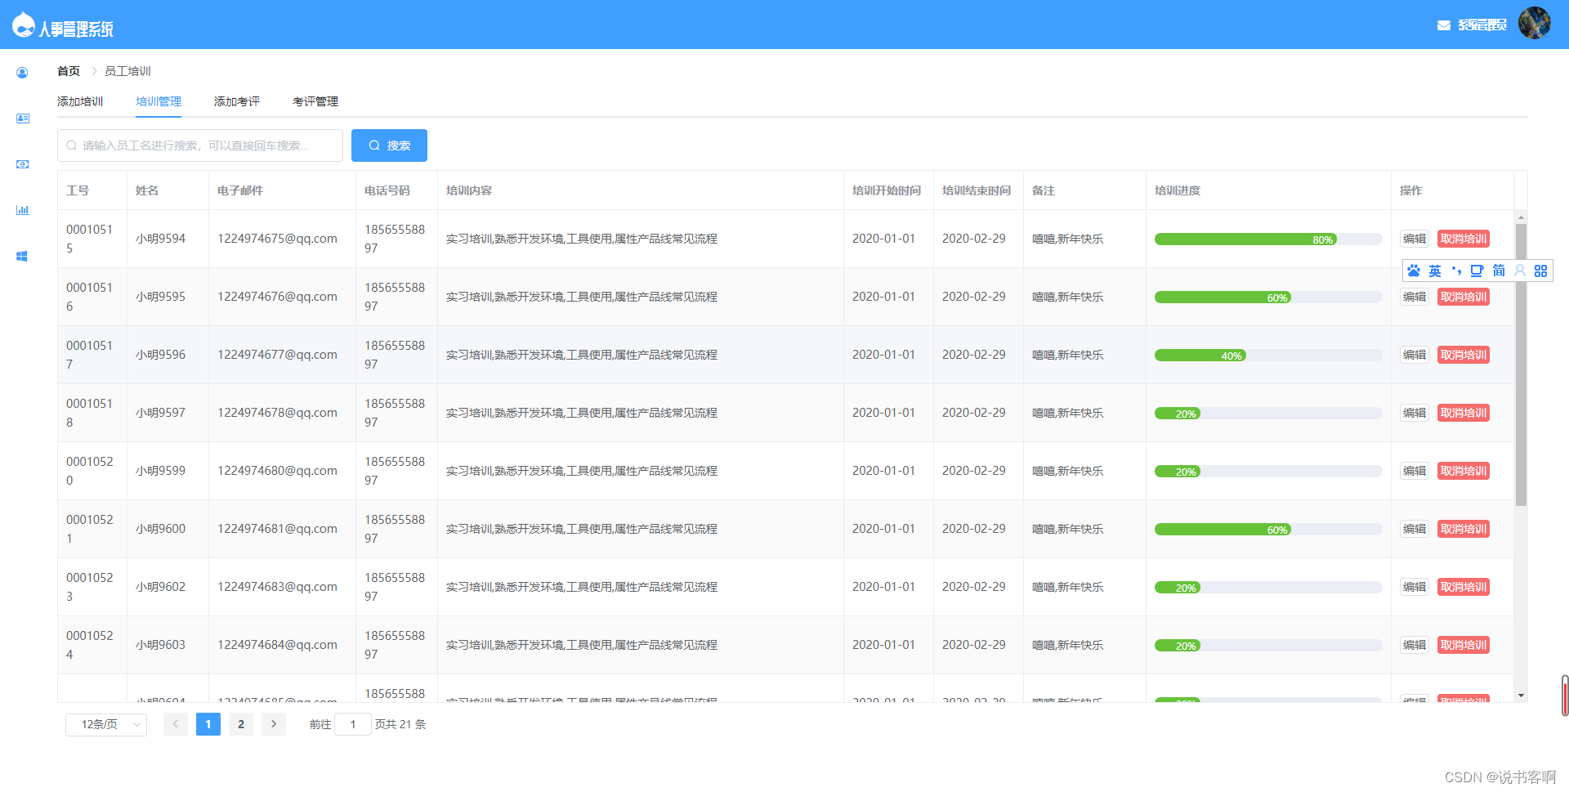Viewport: 1569px width, 792px height.
Task: Click the cloud logo of 人事管理系统
Action: pos(24,25)
